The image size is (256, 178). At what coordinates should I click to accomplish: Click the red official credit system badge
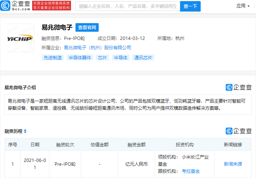click(x=52, y=6)
